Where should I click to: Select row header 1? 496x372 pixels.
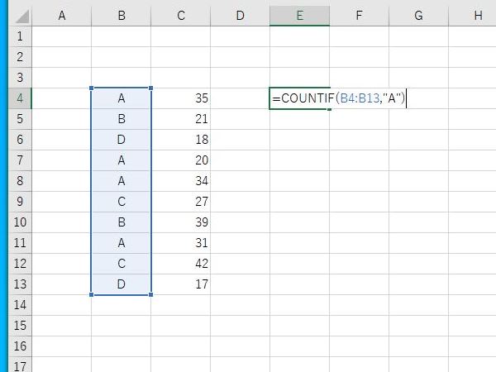pyautogui.click(x=18, y=36)
